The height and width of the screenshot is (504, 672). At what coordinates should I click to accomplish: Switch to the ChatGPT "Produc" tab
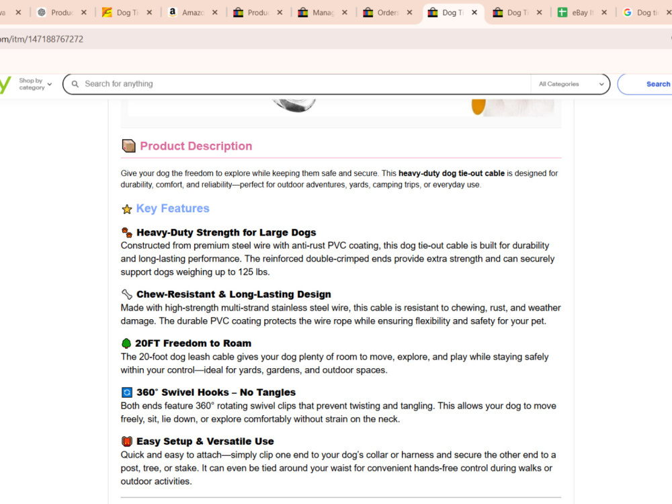[x=61, y=13]
